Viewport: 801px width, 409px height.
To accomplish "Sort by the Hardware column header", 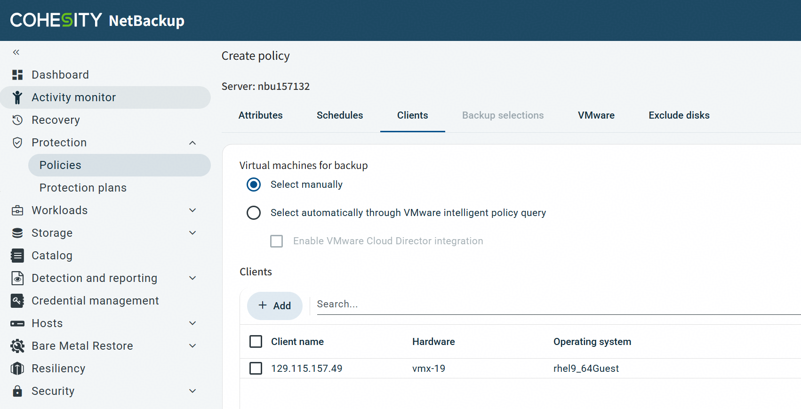I will [433, 342].
